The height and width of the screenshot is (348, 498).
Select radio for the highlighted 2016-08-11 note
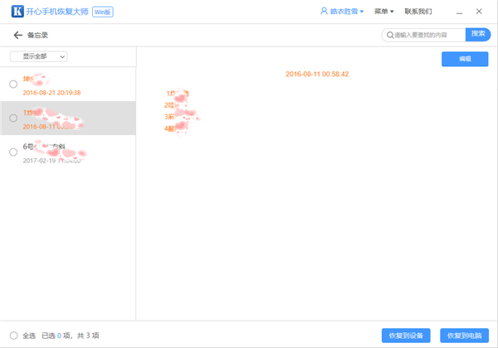point(13,118)
